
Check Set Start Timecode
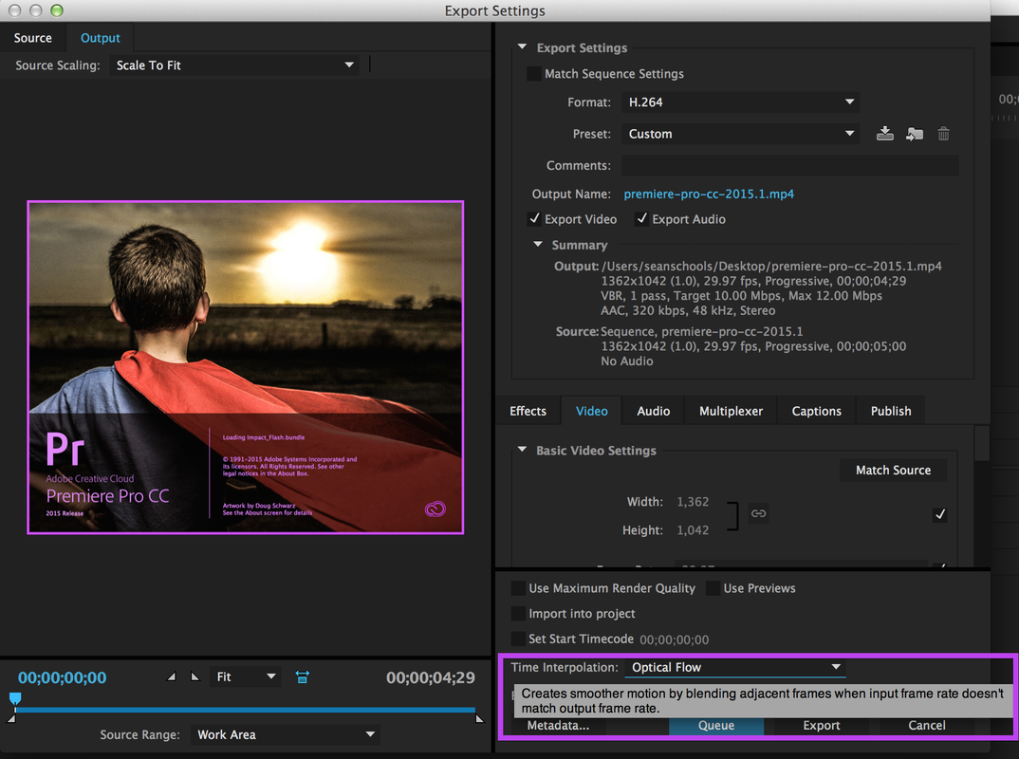[519, 639]
